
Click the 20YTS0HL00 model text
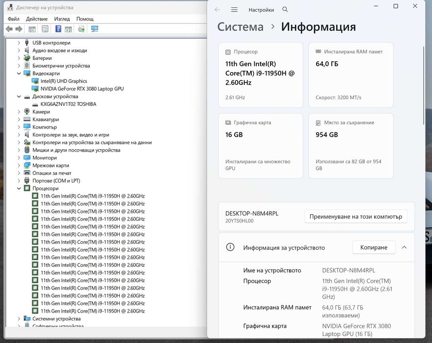pyautogui.click(x=240, y=221)
